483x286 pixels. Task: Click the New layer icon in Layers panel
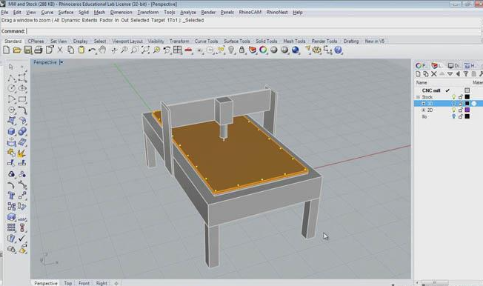tap(418, 74)
